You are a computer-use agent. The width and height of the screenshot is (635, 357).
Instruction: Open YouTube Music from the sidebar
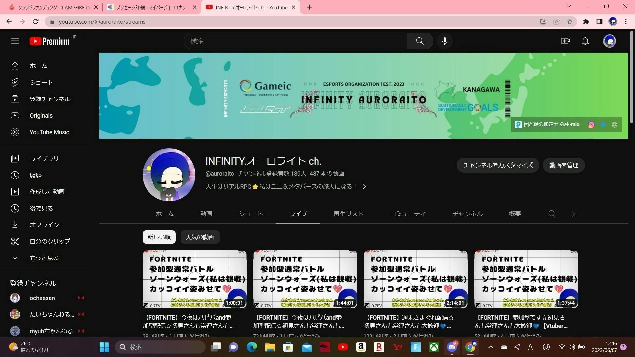pos(49,132)
